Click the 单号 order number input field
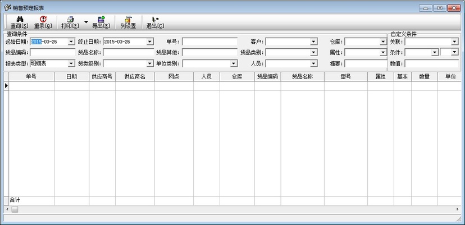Image resolution: width=465 pixels, height=225 pixels. tap(209, 42)
